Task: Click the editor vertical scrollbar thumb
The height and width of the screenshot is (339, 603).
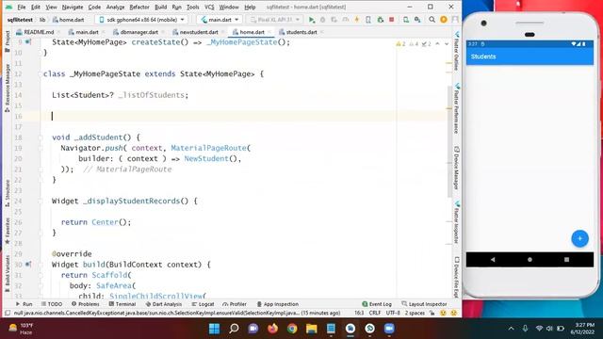Action: 449,141
